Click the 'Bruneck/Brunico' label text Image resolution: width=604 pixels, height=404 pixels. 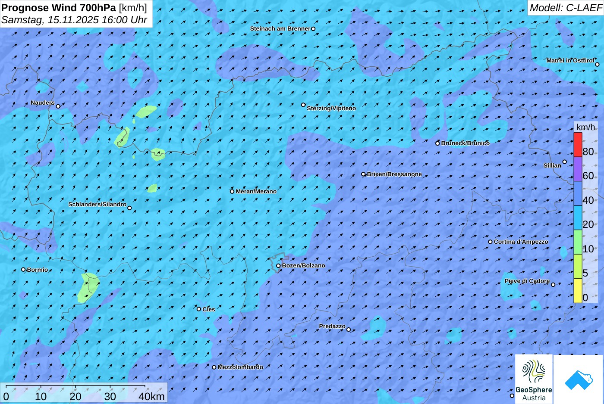466,143
